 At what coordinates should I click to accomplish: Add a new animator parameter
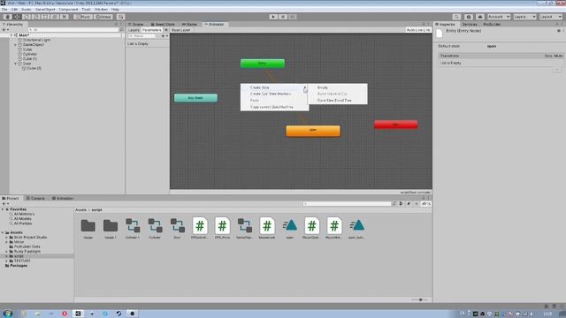pyautogui.click(x=164, y=36)
